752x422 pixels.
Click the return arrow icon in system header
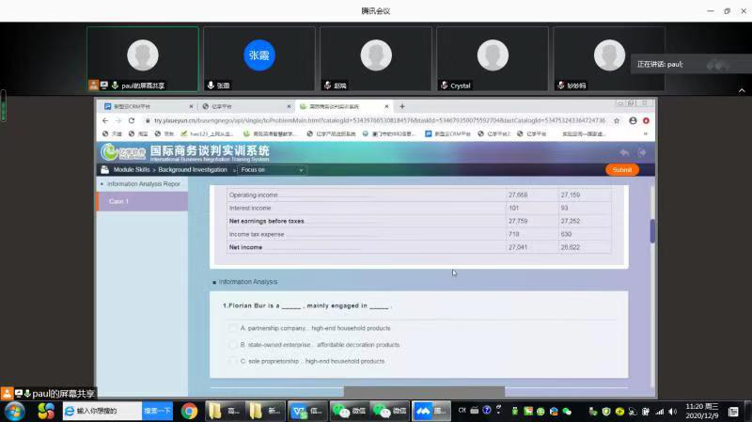624,152
